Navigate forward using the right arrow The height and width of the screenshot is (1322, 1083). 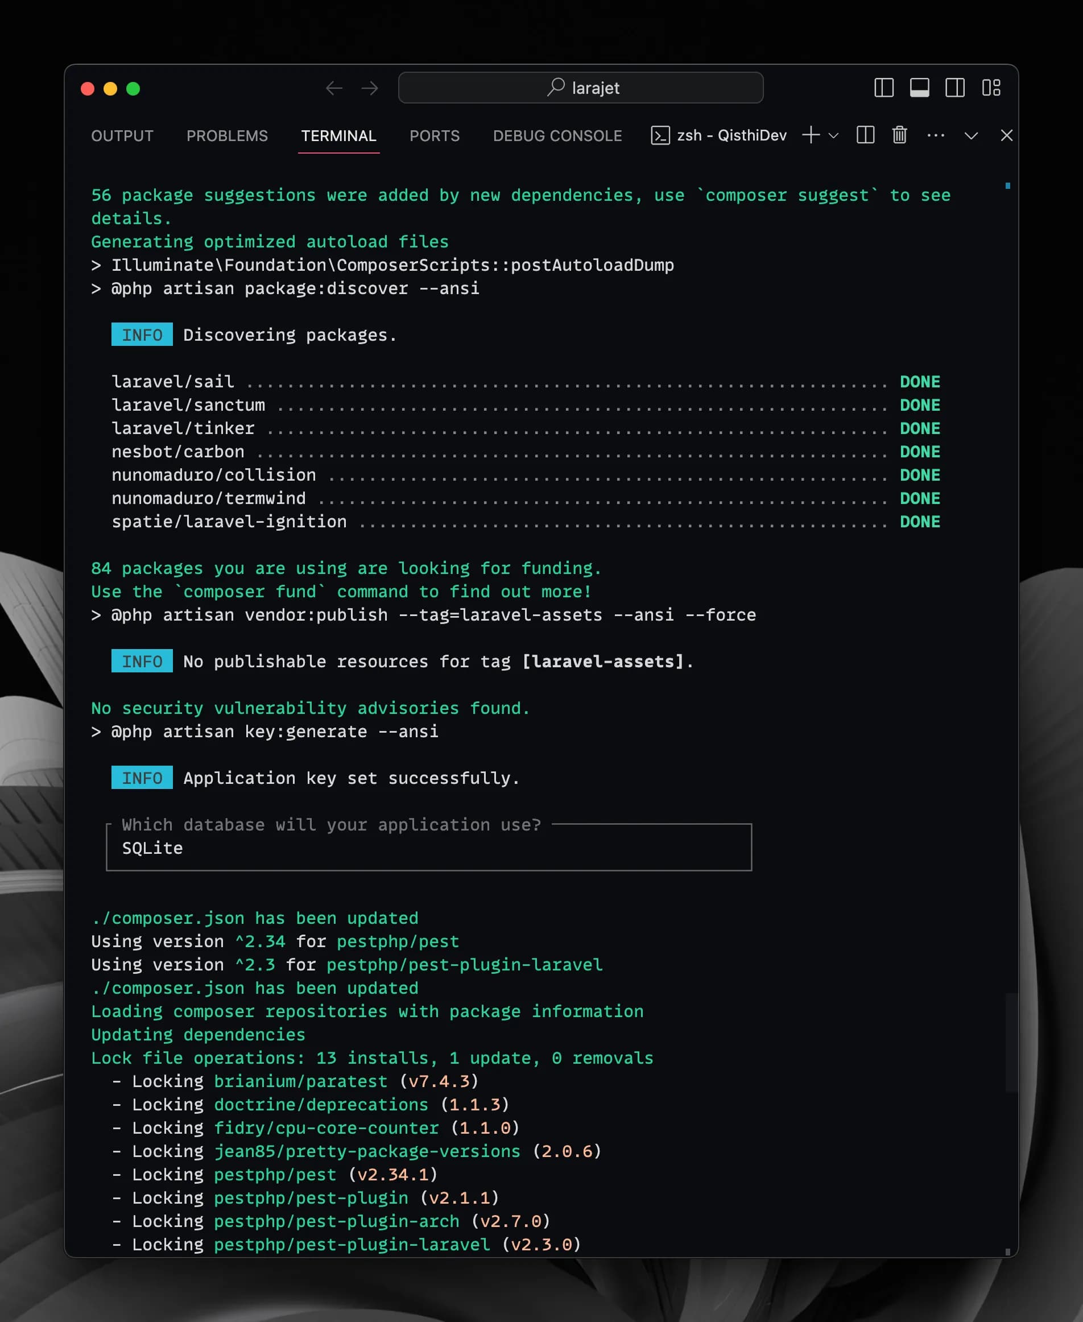tap(370, 89)
